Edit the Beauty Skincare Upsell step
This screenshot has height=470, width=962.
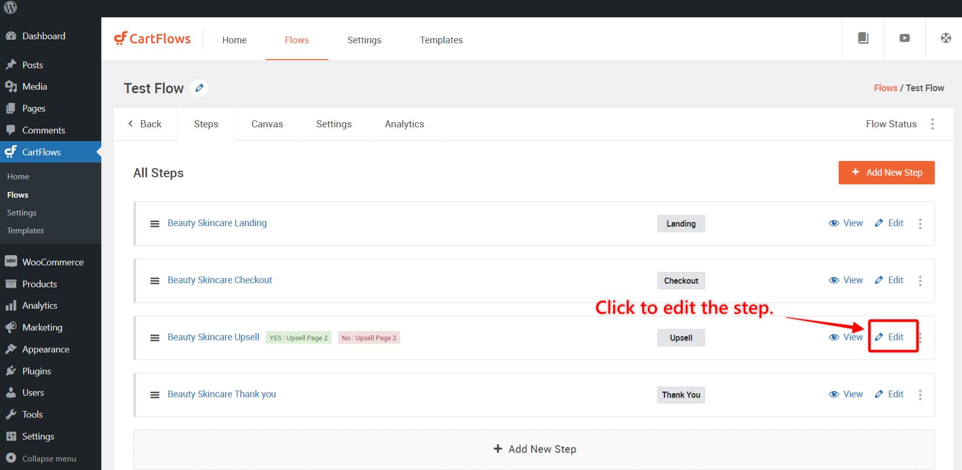[889, 337]
